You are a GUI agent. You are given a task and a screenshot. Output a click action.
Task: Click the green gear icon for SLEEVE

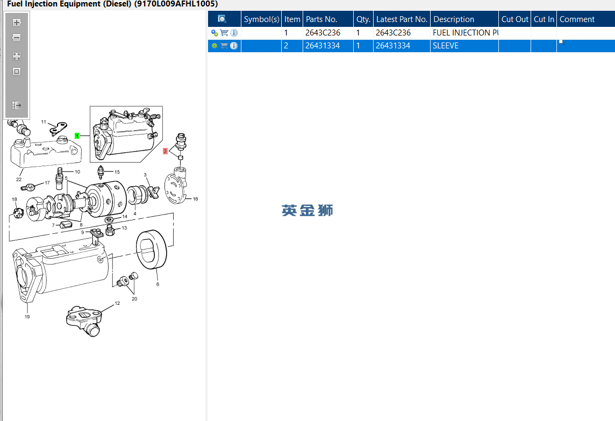point(214,46)
